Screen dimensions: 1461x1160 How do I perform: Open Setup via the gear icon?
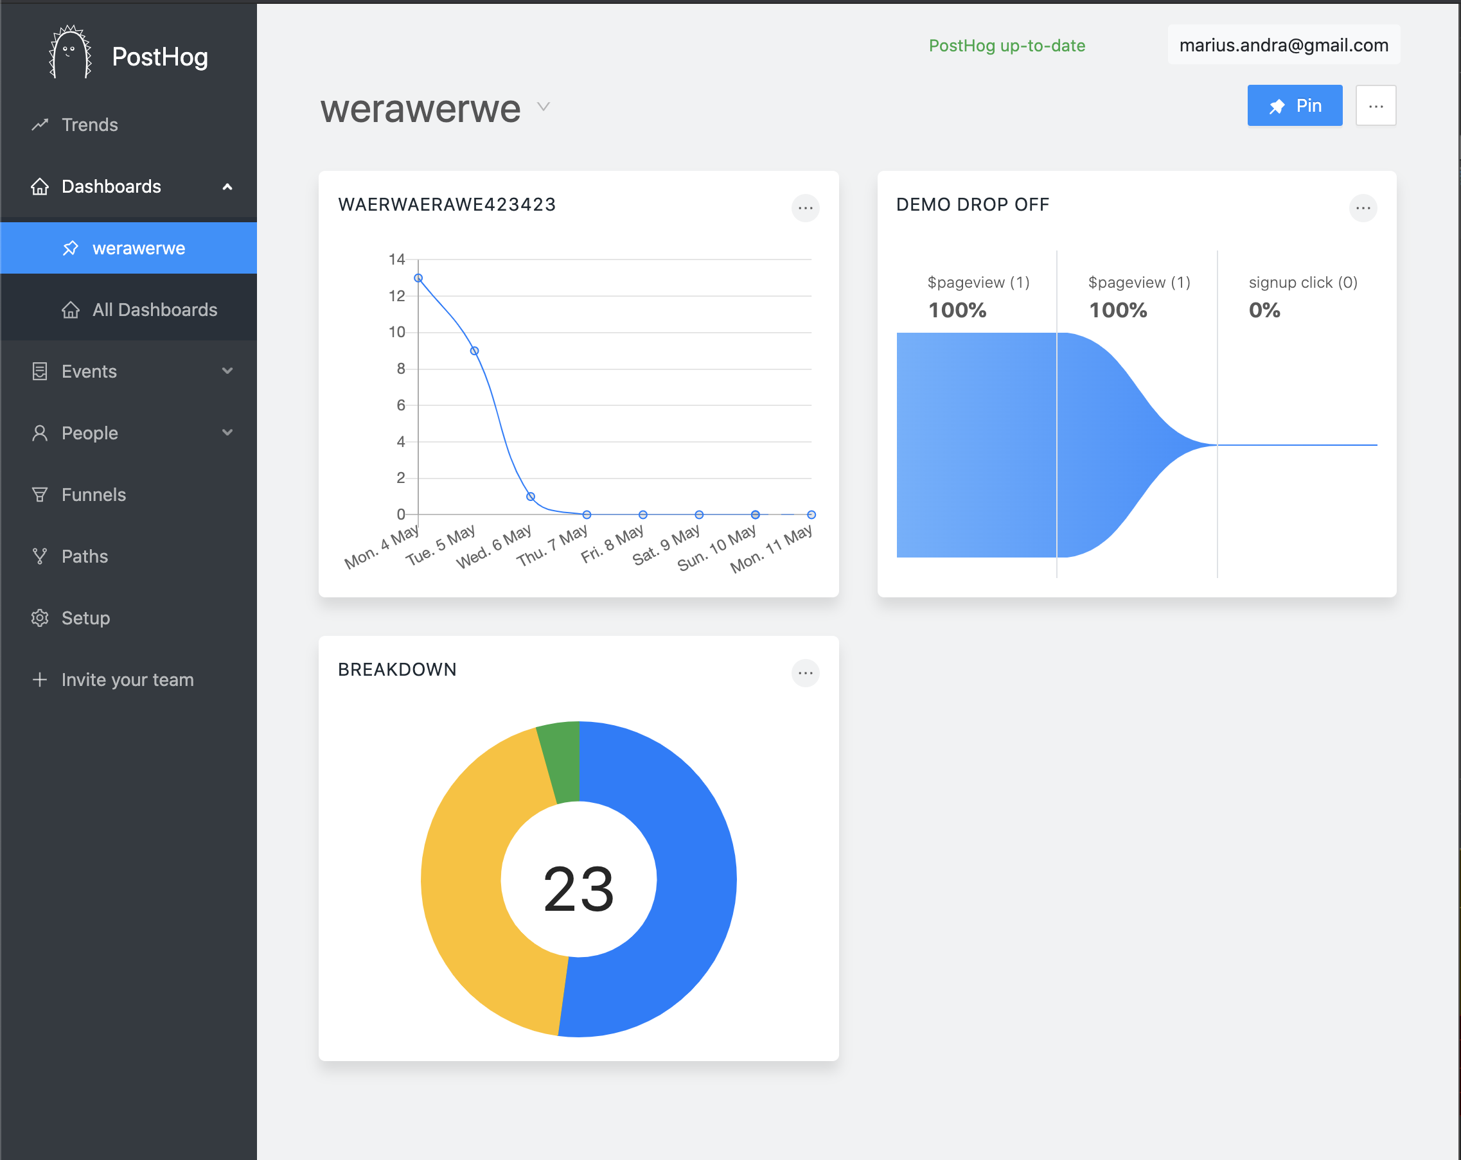(x=40, y=618)
